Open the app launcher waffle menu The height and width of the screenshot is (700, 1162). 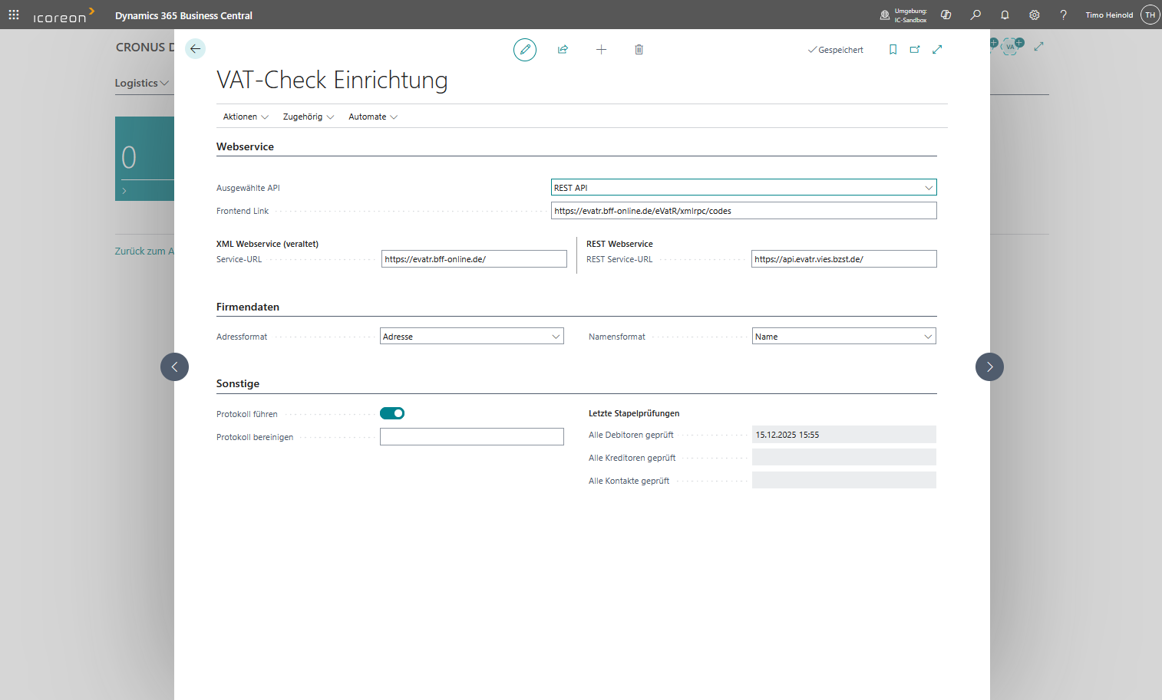point(14,15)
